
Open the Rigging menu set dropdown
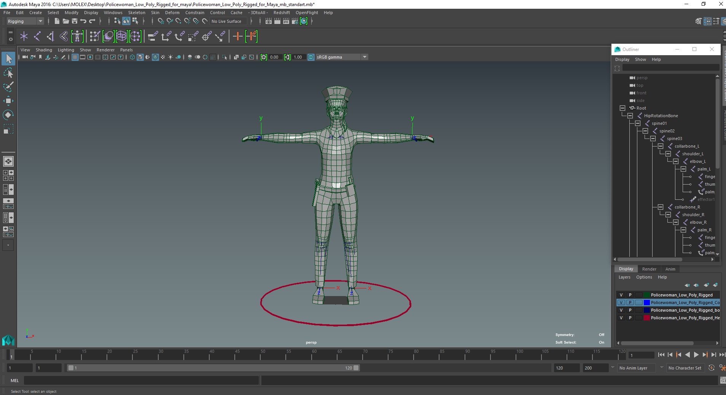click(25, 21)
